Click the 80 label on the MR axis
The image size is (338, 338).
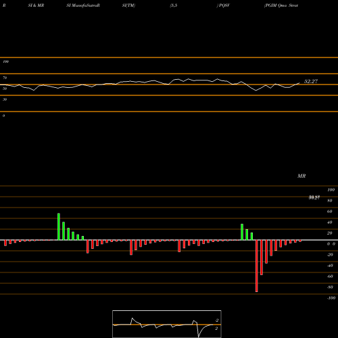pyautogui.click(x=330, y=201)
